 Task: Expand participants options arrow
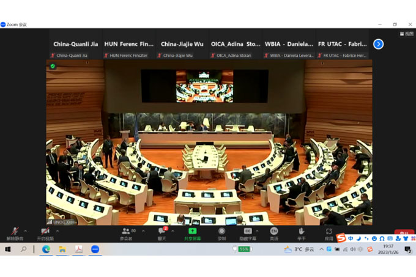coord(143,231)
